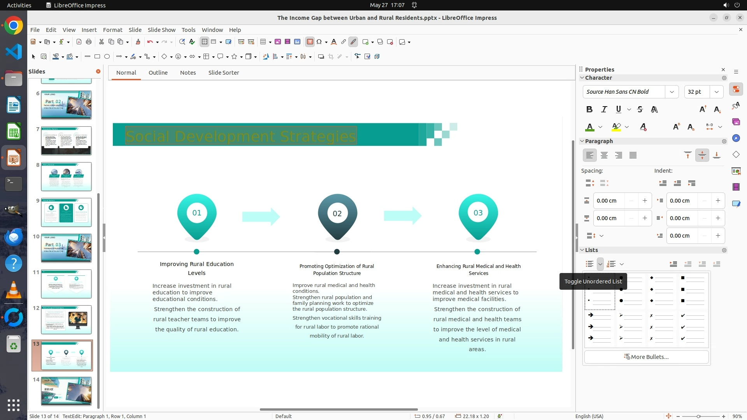Click the Outline view tab
747x420 pixels.
pyautogui.click(x=158, y=73)
